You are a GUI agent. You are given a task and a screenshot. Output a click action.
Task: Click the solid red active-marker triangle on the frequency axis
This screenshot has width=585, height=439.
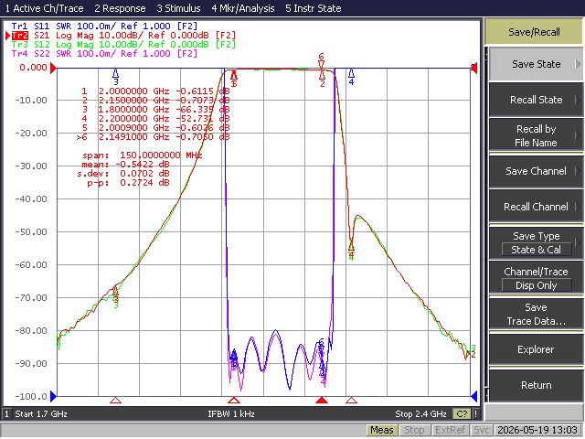322,401
